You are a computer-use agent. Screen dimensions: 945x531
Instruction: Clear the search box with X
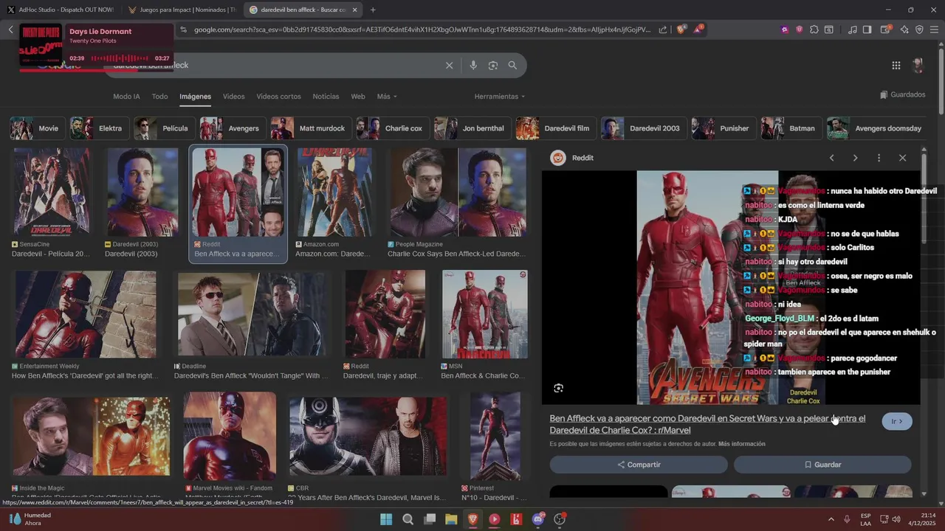click(449, 65)
